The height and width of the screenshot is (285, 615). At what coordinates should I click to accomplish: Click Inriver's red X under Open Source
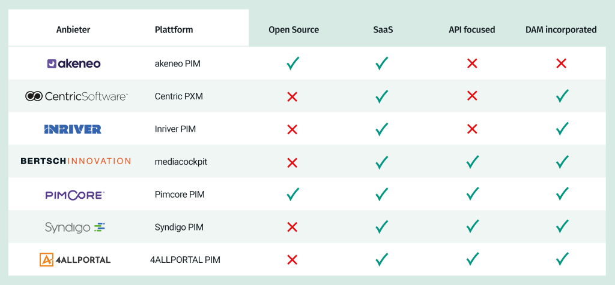point(292,129)
